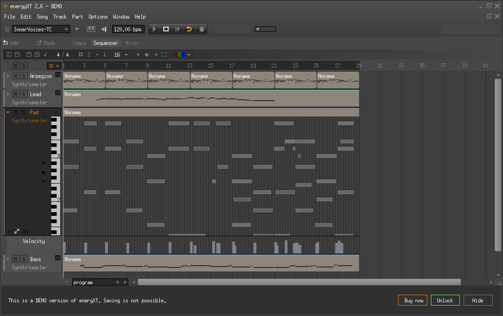Mute the Arpegios track
This screenshot has width=503, height=316.
pyautogui.click(x=16, y=76)
